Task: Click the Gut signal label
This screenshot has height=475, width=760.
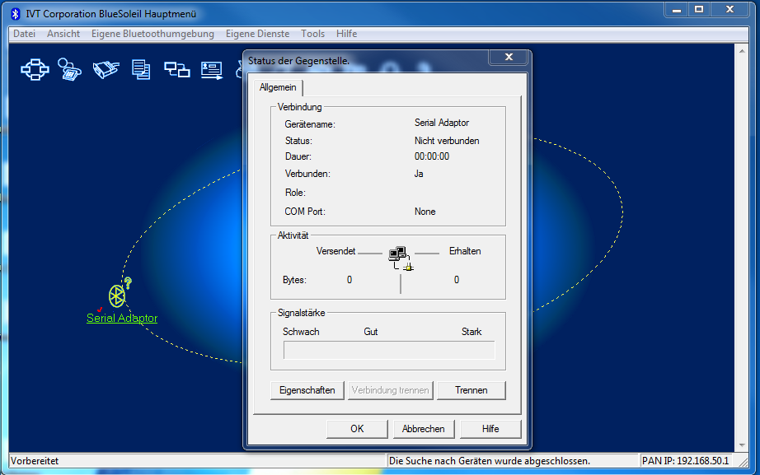Action: [x=371, y=332]
